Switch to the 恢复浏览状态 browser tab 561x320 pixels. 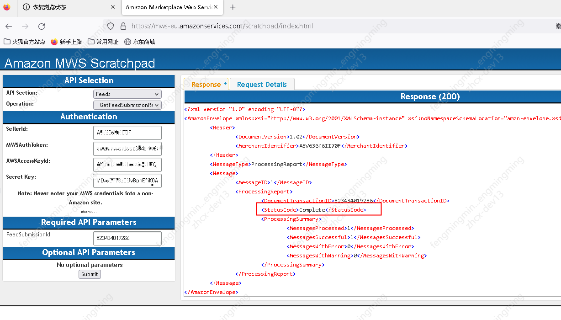point(69,7)
